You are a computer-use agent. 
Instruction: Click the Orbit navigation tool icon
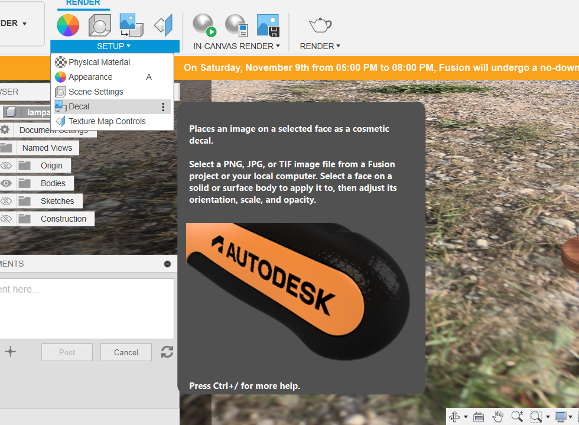454,417
